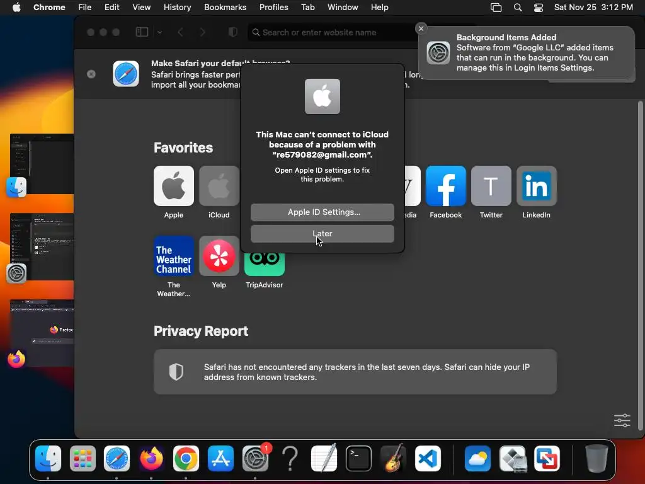Open The Weather Channel favorite
The width and height of the screenshot is (645, 484).
[174, 256]
